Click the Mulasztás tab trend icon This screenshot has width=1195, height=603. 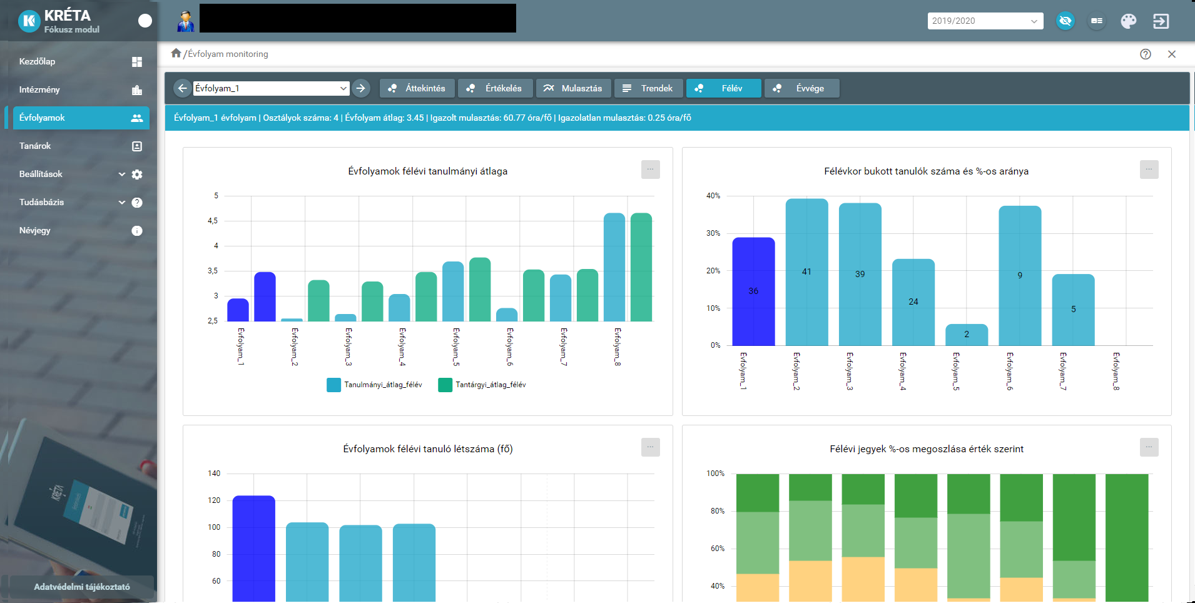(x=548, y=88)
